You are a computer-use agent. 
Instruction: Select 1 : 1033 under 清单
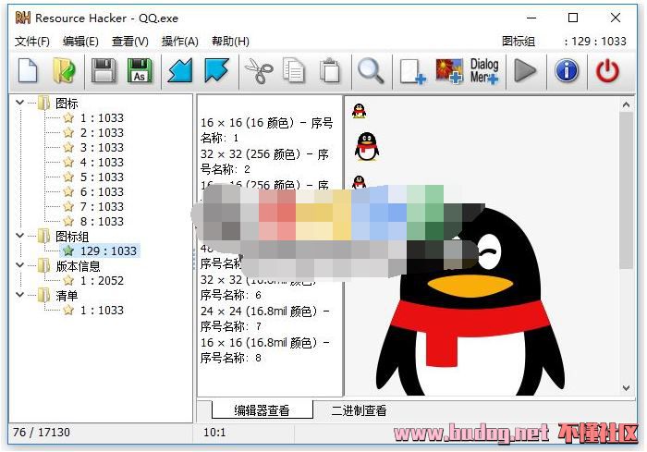102,310
